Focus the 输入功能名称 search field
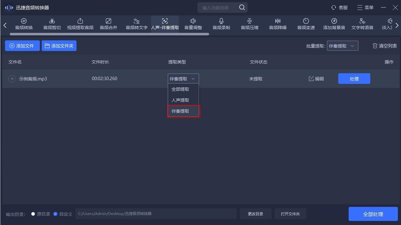The image size is (401, 225). click(219, 8)
